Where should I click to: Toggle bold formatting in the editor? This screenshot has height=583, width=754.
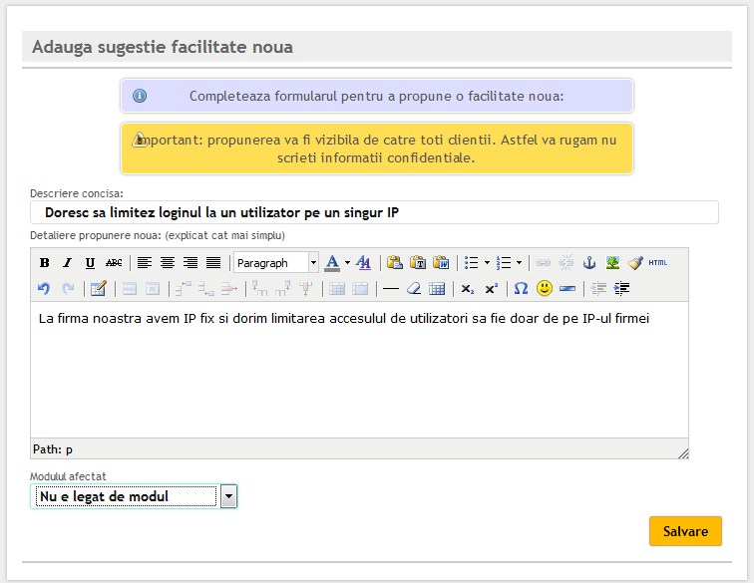(x=44, y=263)
